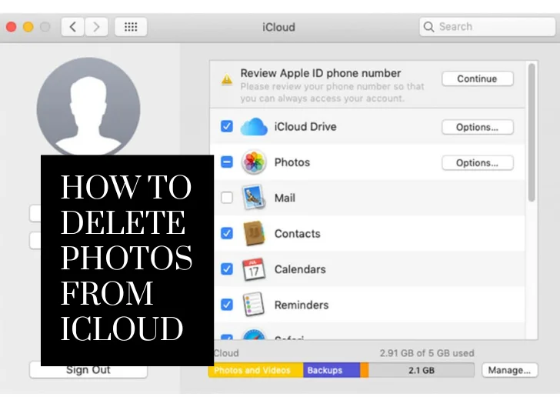Click '2.91 GB of 5 GB used' text
Screen dimensions: 560x407
tap(427, 353)
